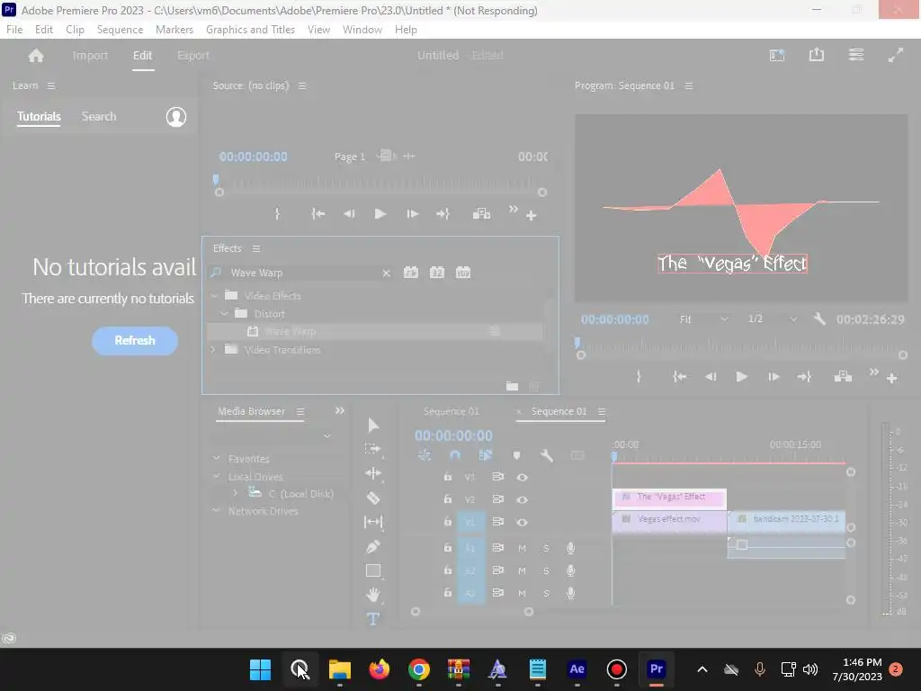Select the Selection tool arrow
This screenshot has height=691, width=921.
pos(373,425)
